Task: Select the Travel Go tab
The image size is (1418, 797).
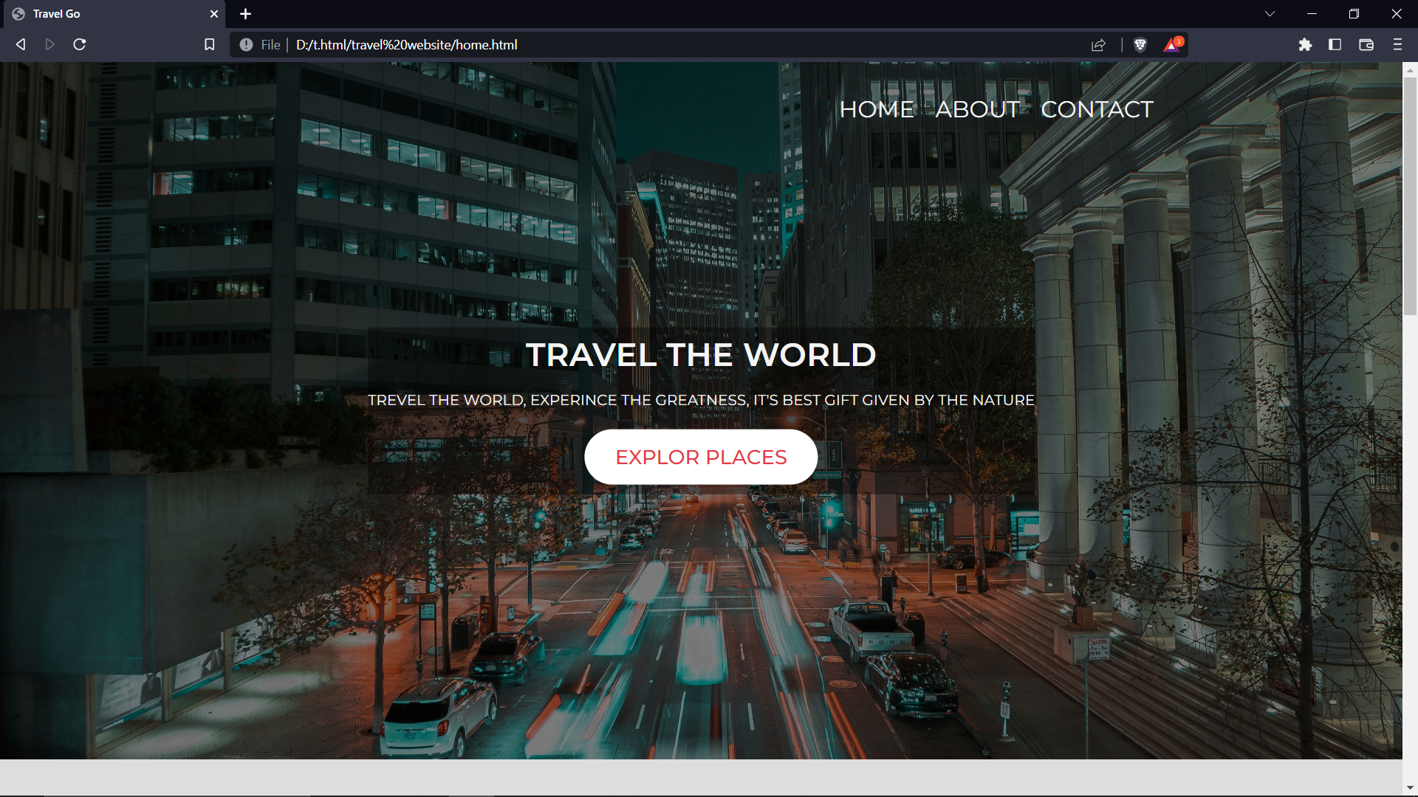Action: [x=114, y=14]
